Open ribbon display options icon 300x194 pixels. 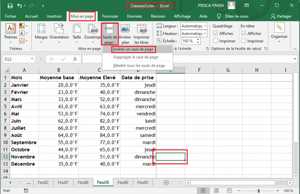246,5
